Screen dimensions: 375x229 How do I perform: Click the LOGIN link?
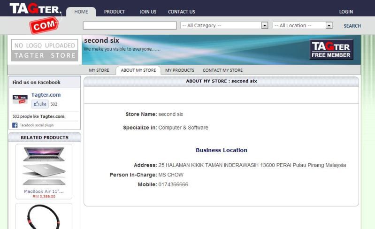pos(346,12)
